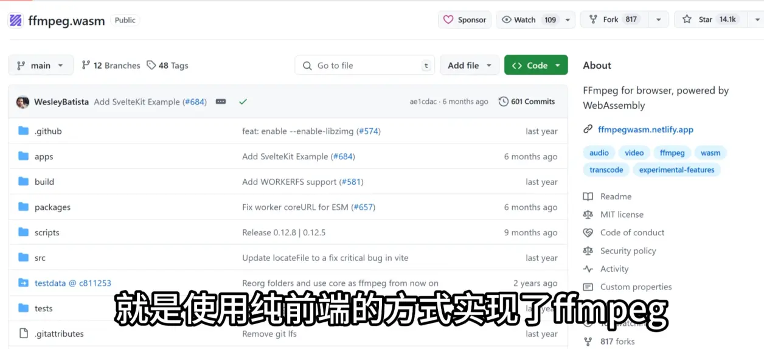The height and width of the screenshot is (349, 764).
Task: Click the ffmpeg.wasm repository logo icon
Action: pyautogui.click(x=15, y=20)
